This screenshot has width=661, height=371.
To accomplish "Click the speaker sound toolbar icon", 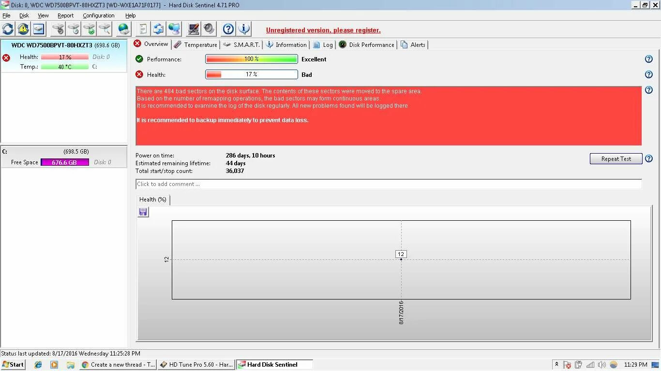I will click(x=209, y=29).
